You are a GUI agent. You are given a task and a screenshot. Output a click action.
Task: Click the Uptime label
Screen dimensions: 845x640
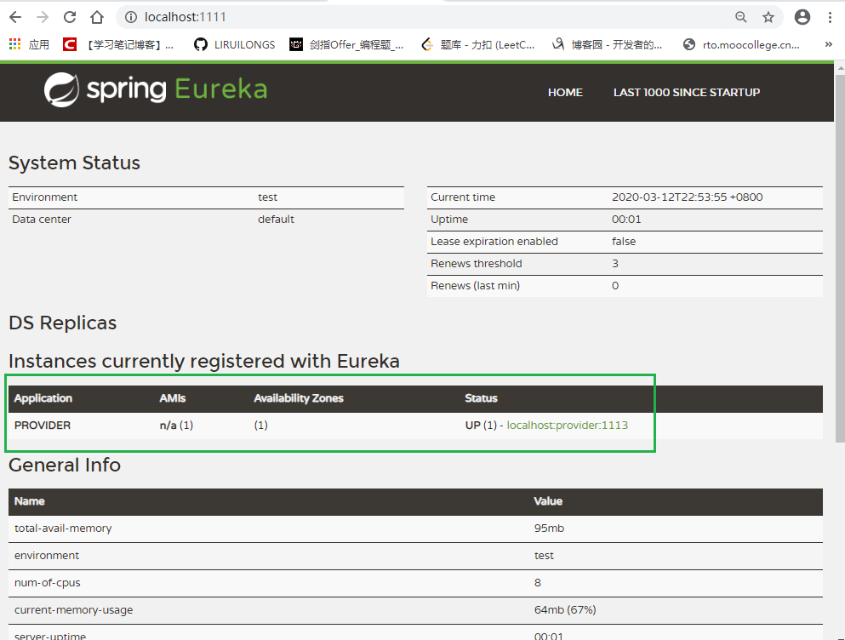(449, 220)
